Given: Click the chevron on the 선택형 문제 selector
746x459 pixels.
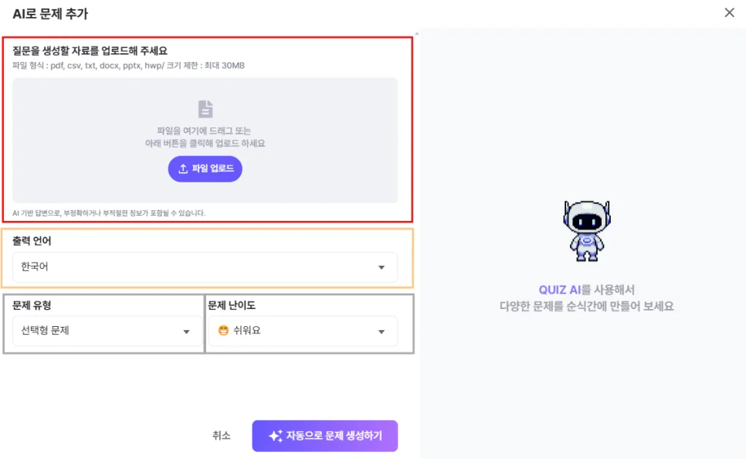Looking at the screenshot, I should [185, 330].
